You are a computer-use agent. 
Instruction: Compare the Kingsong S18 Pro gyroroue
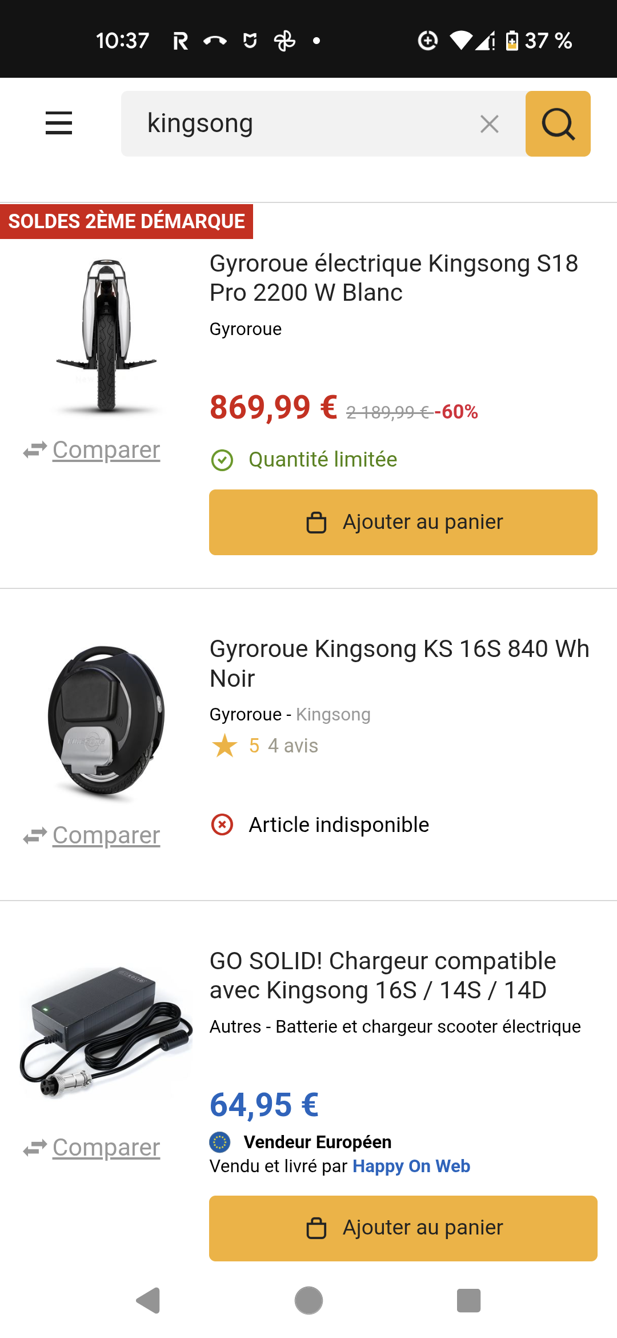click(106, 450)
